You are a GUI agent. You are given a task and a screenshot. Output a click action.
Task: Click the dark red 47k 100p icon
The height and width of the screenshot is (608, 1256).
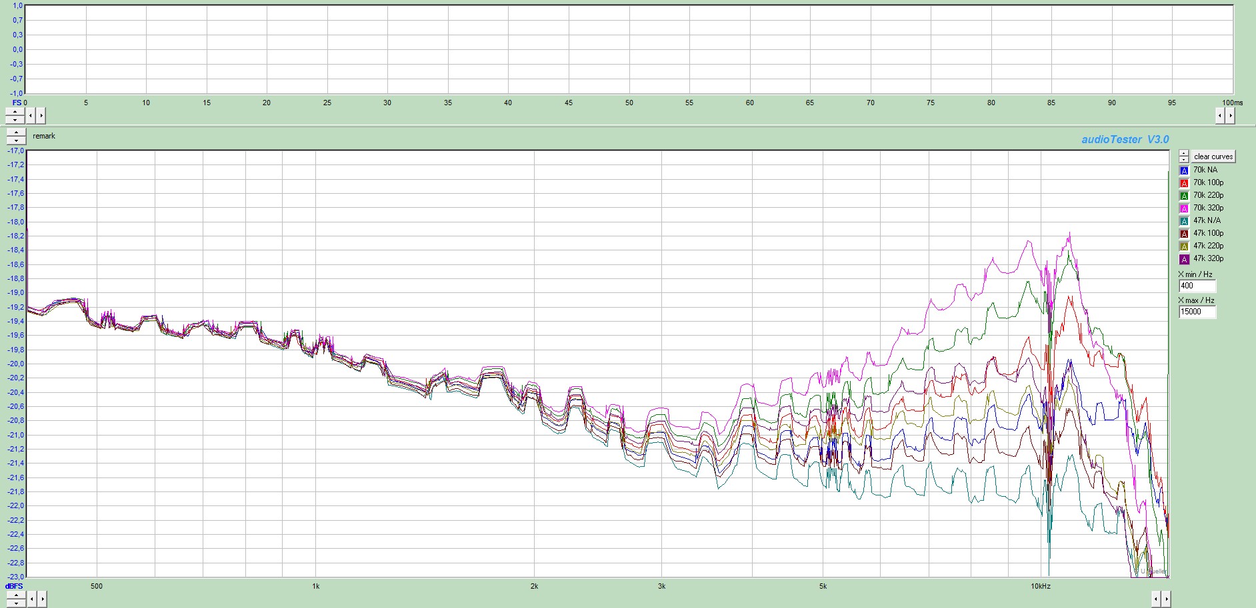[1184, 234]
